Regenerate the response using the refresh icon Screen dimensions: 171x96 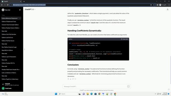point(75,79)
